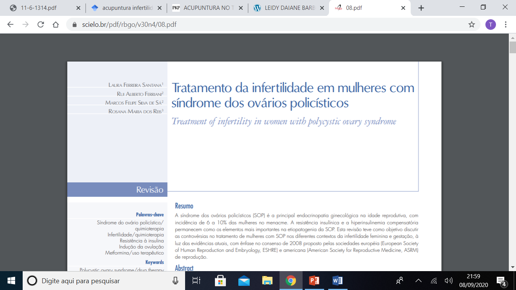Screen dimensions: 516x290
Task: Open a new browser tab
Action: click(x=421, y=8)
